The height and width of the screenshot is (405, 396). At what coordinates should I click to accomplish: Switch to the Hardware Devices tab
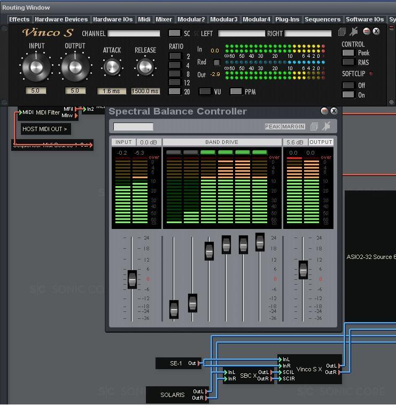pyautogui.click(x=61, y=19)
